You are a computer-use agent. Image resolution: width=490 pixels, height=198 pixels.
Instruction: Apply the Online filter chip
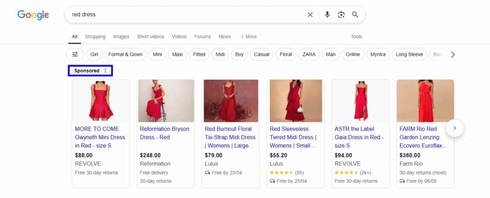pos(353,54)
